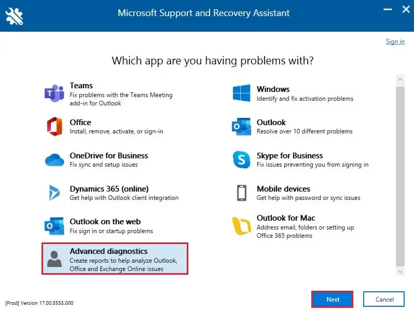This screenshot has width=414, height=311.
Task: Click the scrollbar down arrow
Action: tap(401, 272)
